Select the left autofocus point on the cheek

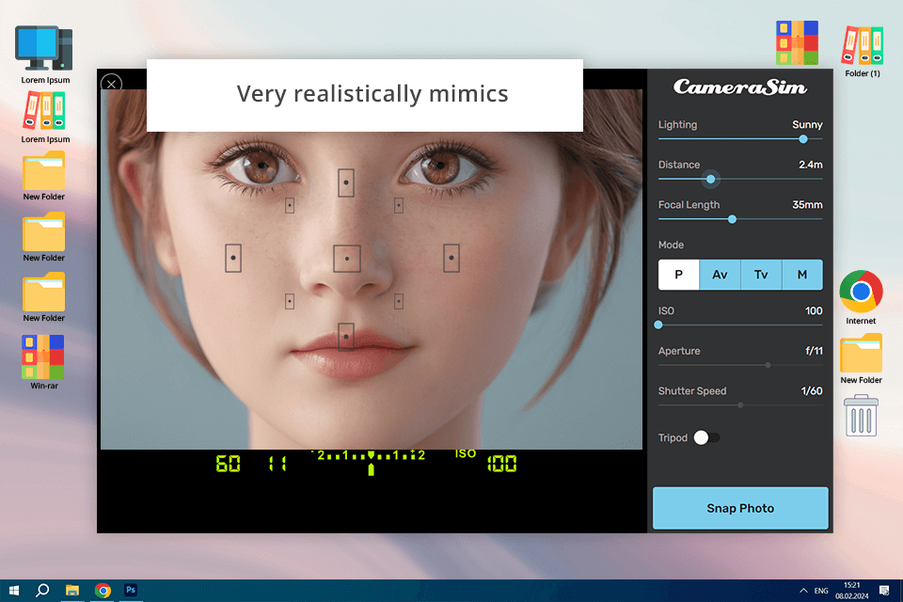coord(232,258)
